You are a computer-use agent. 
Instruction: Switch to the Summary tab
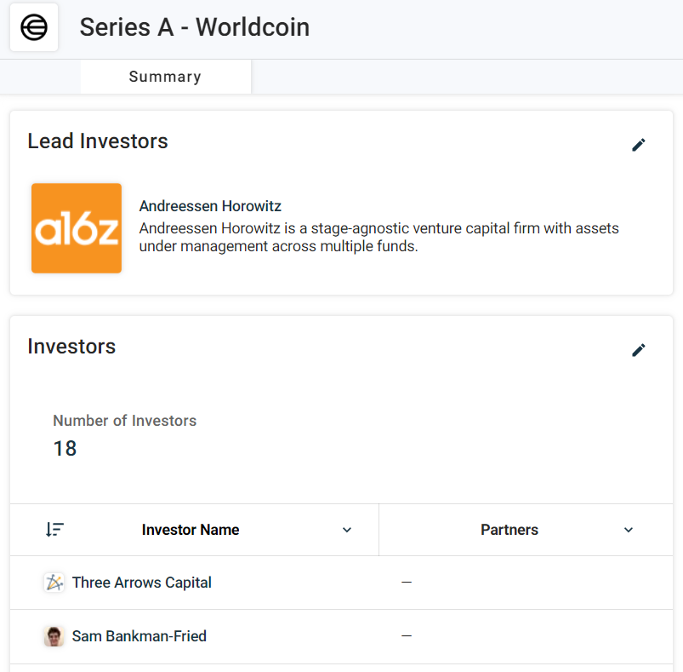coord(165,77)
